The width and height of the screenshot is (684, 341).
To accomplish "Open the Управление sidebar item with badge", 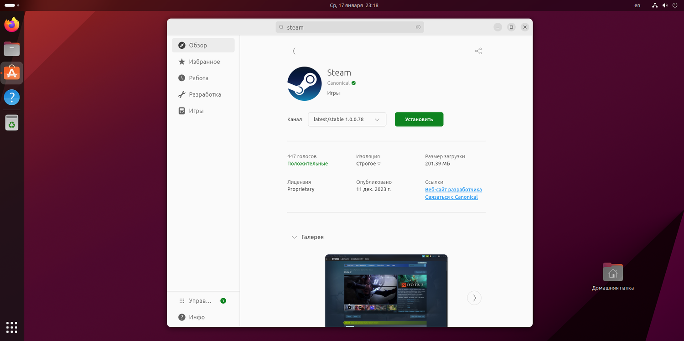I will coord(203,301).
